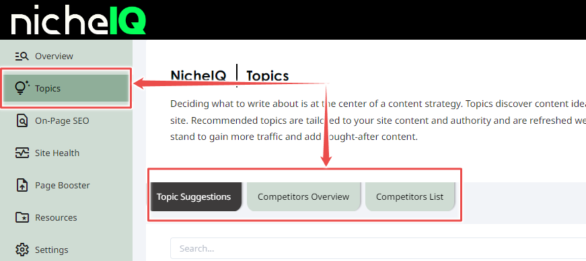Click the Resources starred folder icon

(x=22, y=217)
